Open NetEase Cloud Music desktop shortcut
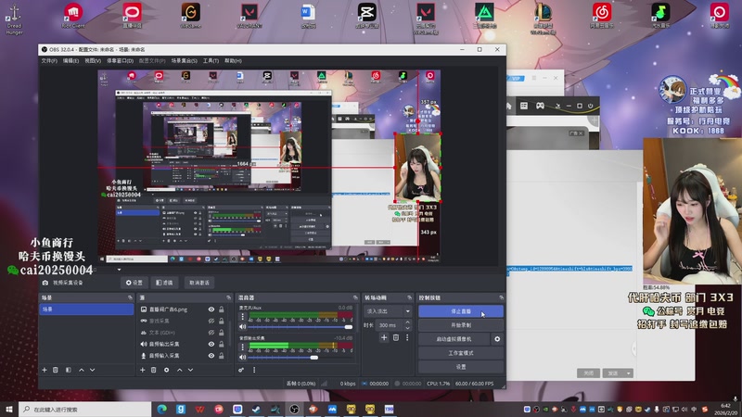This screenshot has width=742, height=417. point(601,16)
